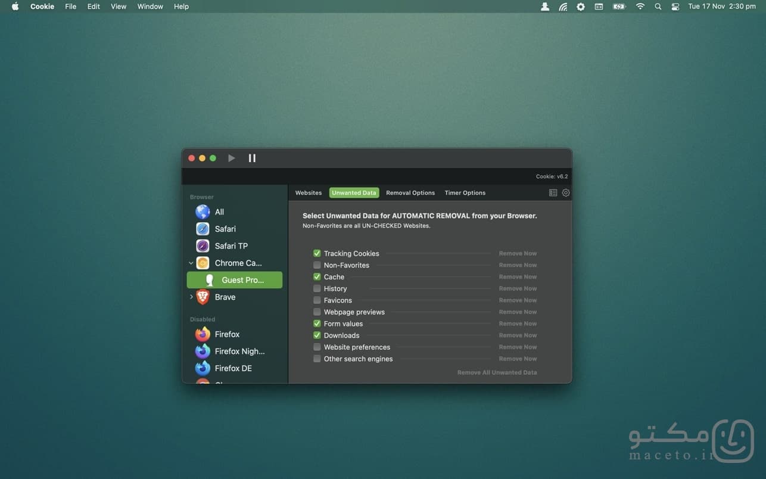Click the battery status icon
The width and height of the screenshot is (766, 479).
point(619,7)
